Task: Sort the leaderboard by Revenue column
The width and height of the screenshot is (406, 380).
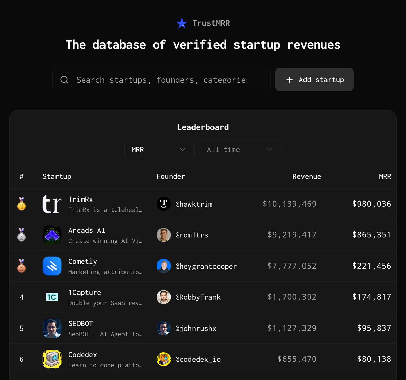Action: click(x=307, y=176)
